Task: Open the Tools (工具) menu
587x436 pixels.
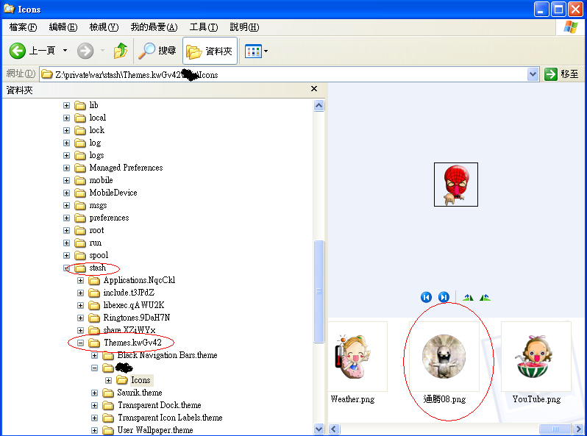Action: point(203,27)
